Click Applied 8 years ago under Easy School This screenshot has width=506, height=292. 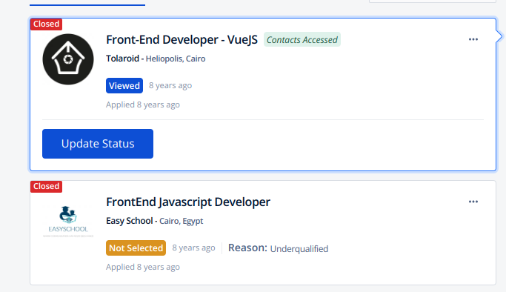pos(143,267)
